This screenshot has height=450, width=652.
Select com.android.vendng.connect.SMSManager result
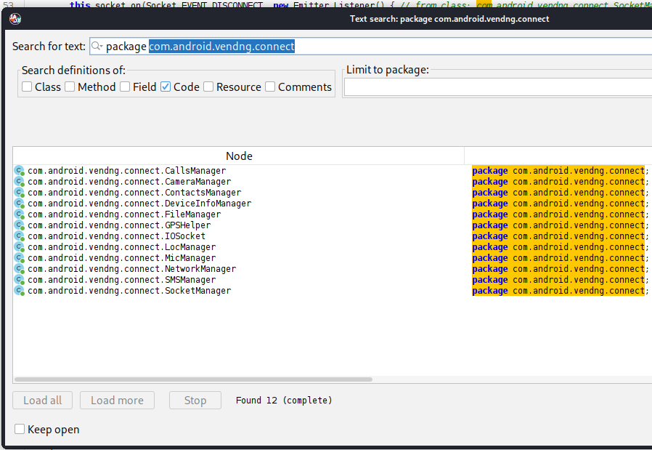click(x=122, y=280)
